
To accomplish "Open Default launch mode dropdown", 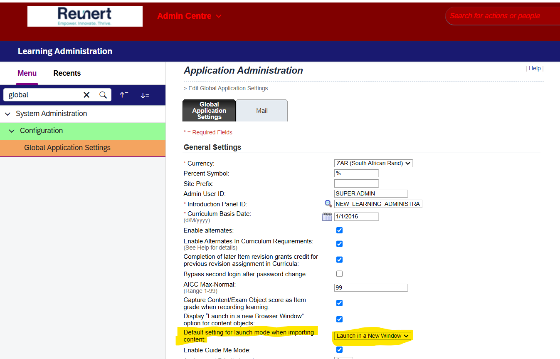I will tap(373, 336).
